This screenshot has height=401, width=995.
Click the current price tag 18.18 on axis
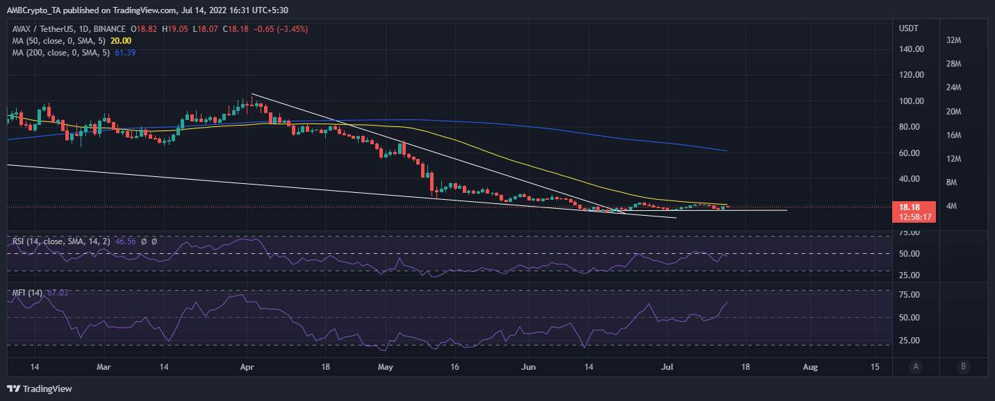pyautogui.click(x=909, y=207)
